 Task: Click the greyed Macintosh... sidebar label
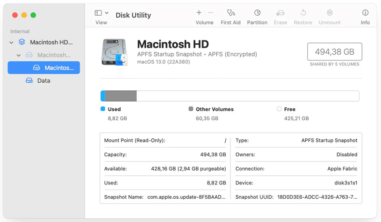pyautogui.click(x=54, y=55)
